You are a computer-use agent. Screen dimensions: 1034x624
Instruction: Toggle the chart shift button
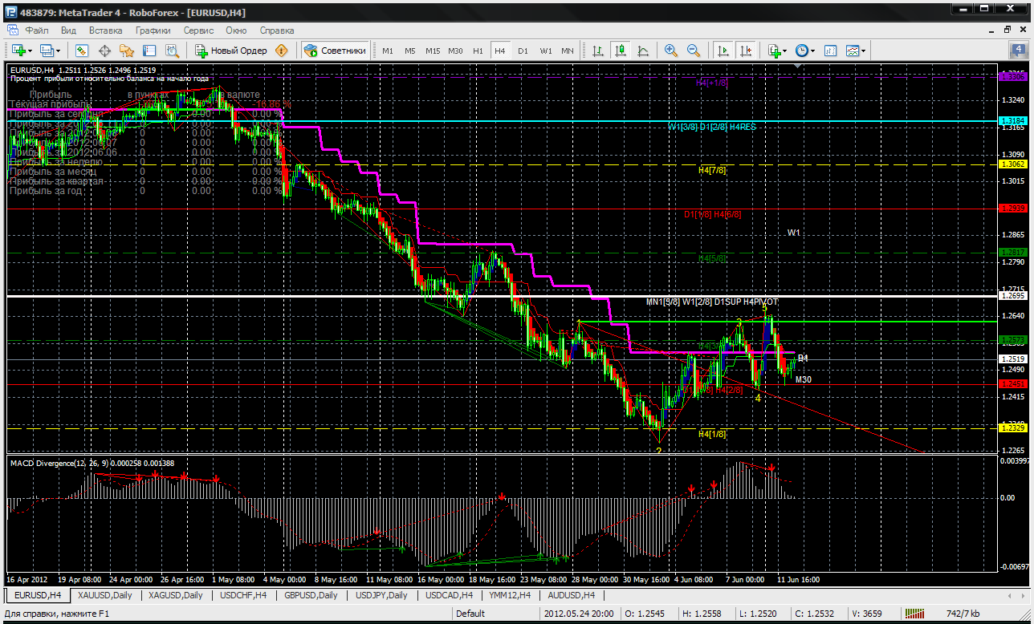coord(746,51)
